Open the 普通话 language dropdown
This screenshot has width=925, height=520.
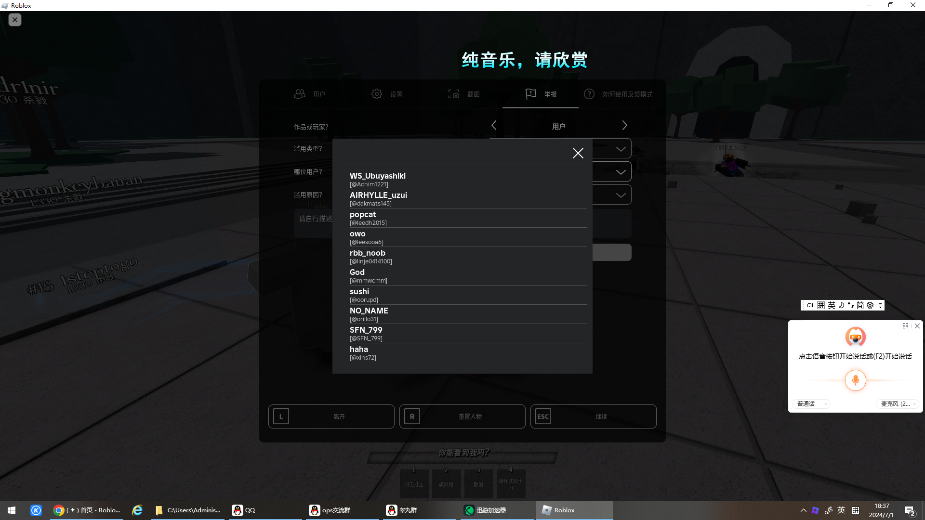(x=811, y=404)
